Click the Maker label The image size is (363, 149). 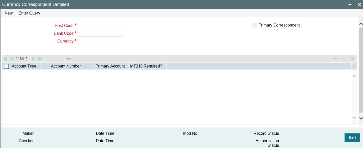pos(28,133)
